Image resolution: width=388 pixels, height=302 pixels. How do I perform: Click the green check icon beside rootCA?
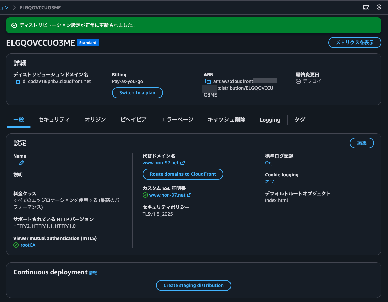click(x=16, y=245)
